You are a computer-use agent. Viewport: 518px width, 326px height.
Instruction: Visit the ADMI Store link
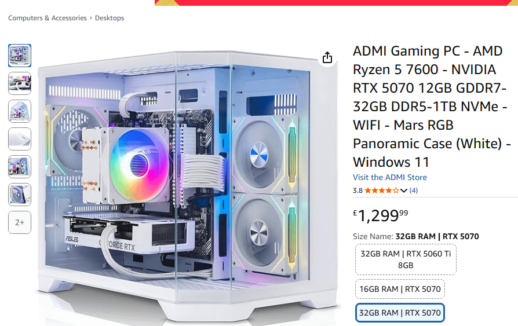[x=390, y=177]
